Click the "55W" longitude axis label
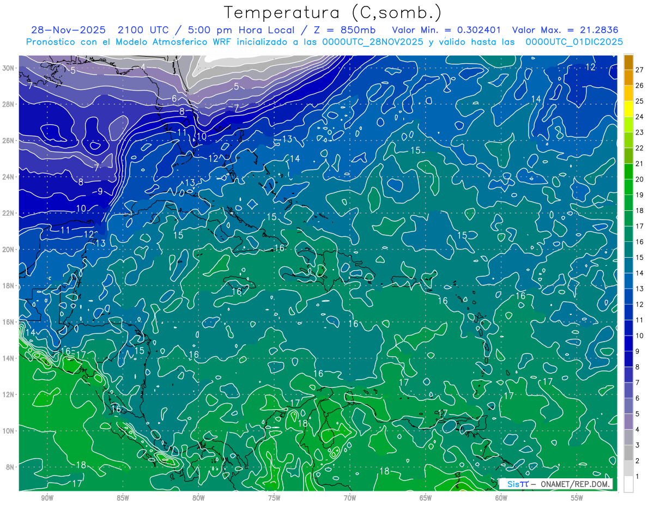654x505 pixels. click(577, 498)
